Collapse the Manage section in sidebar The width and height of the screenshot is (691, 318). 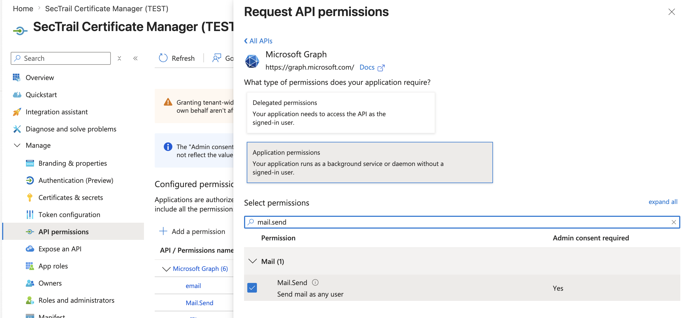pyautogui.click(x=17, y=145)
